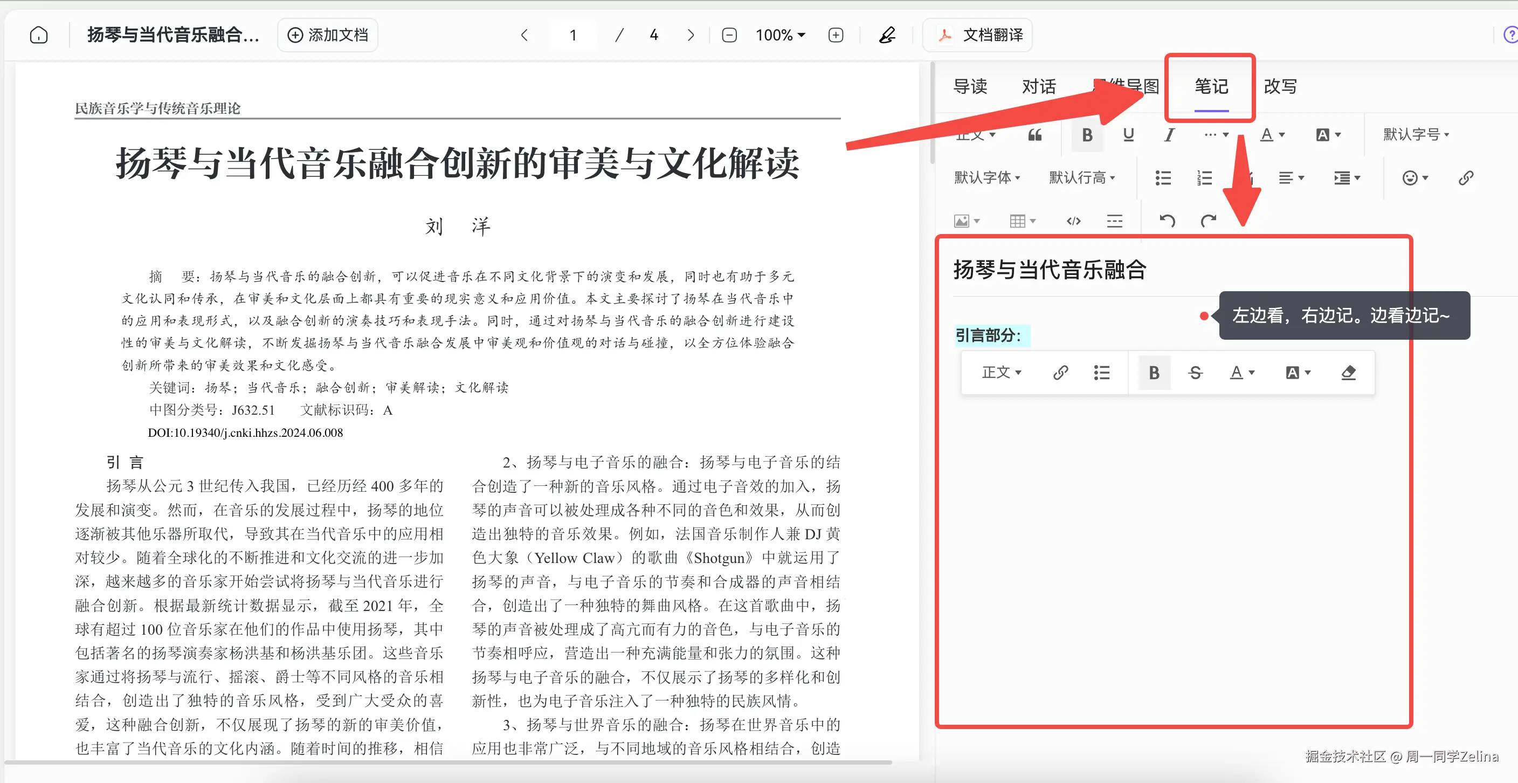Switch to the 对话 tab
1518x783 pixels.
pyautogui.click(x=1039, y=87)
